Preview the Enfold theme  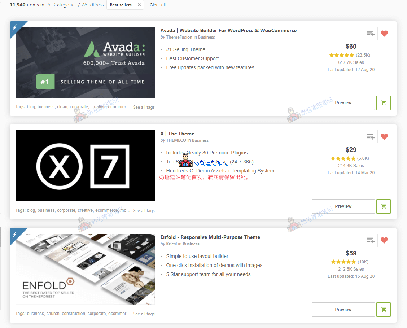pyautogui.click(x=343, y=310)
